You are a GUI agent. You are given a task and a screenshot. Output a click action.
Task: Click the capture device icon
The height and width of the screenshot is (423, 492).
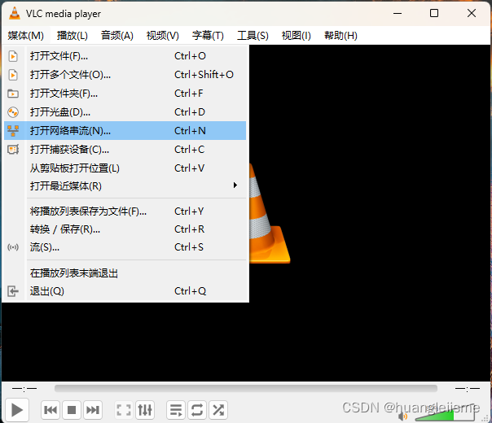point(13,150)
